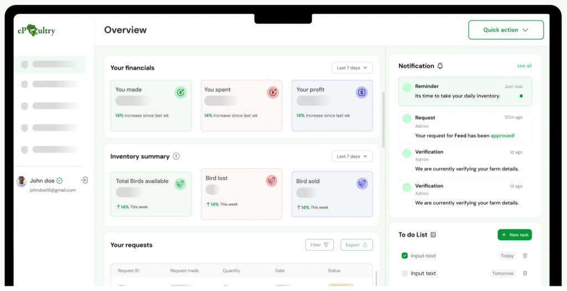Viewport: 567px width, 291px height.
Task: Open Inventory summary Last 7 days dropdown
Action: pos(352,156)
